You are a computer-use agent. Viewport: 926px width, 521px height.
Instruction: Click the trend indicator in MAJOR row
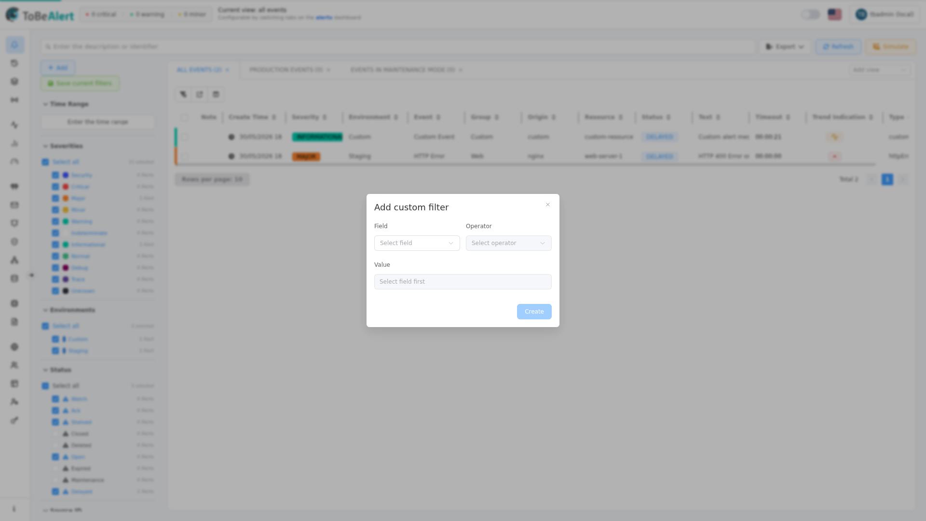point(834,156)
